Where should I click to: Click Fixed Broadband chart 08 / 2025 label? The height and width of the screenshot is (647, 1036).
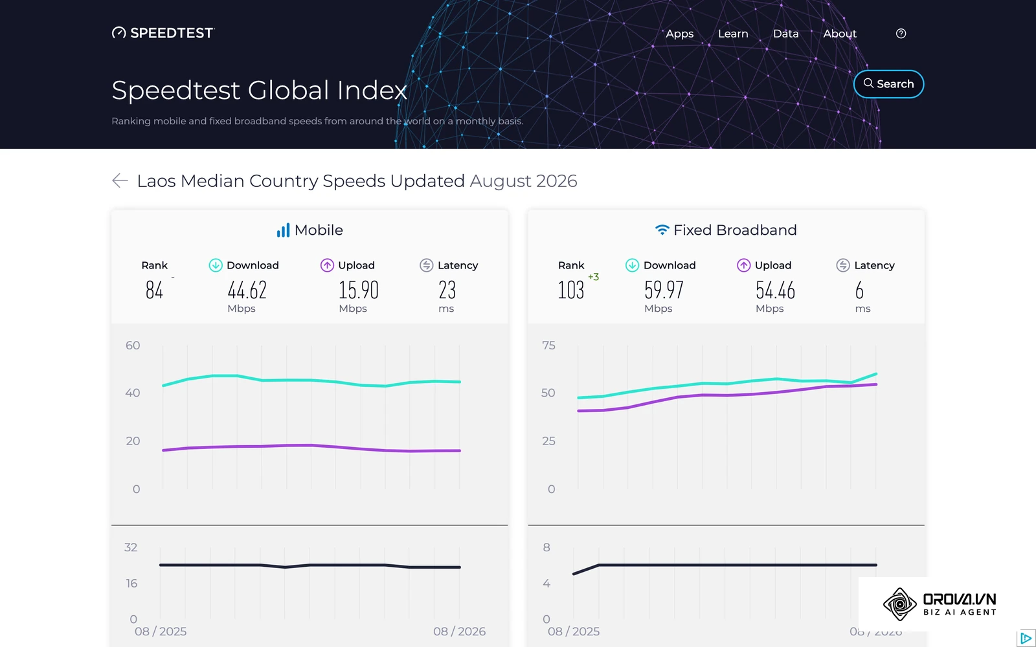[x=574, y=631]
